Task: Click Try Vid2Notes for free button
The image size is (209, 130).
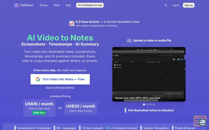Action: tap(90, 5)
